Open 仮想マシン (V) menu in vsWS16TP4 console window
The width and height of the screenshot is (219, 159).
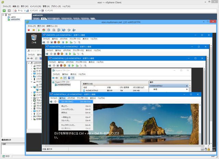pyautogui.click(x=52, y=26)
